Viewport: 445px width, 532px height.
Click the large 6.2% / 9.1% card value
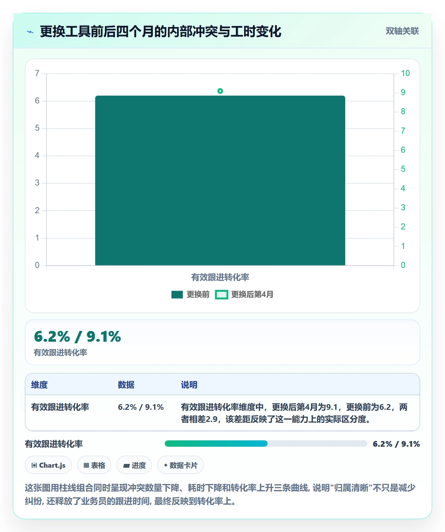[78, 337]
